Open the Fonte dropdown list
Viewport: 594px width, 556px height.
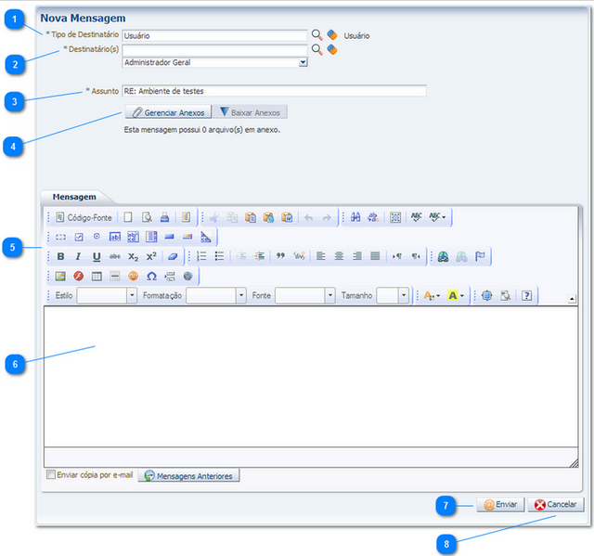click(329, 295)
